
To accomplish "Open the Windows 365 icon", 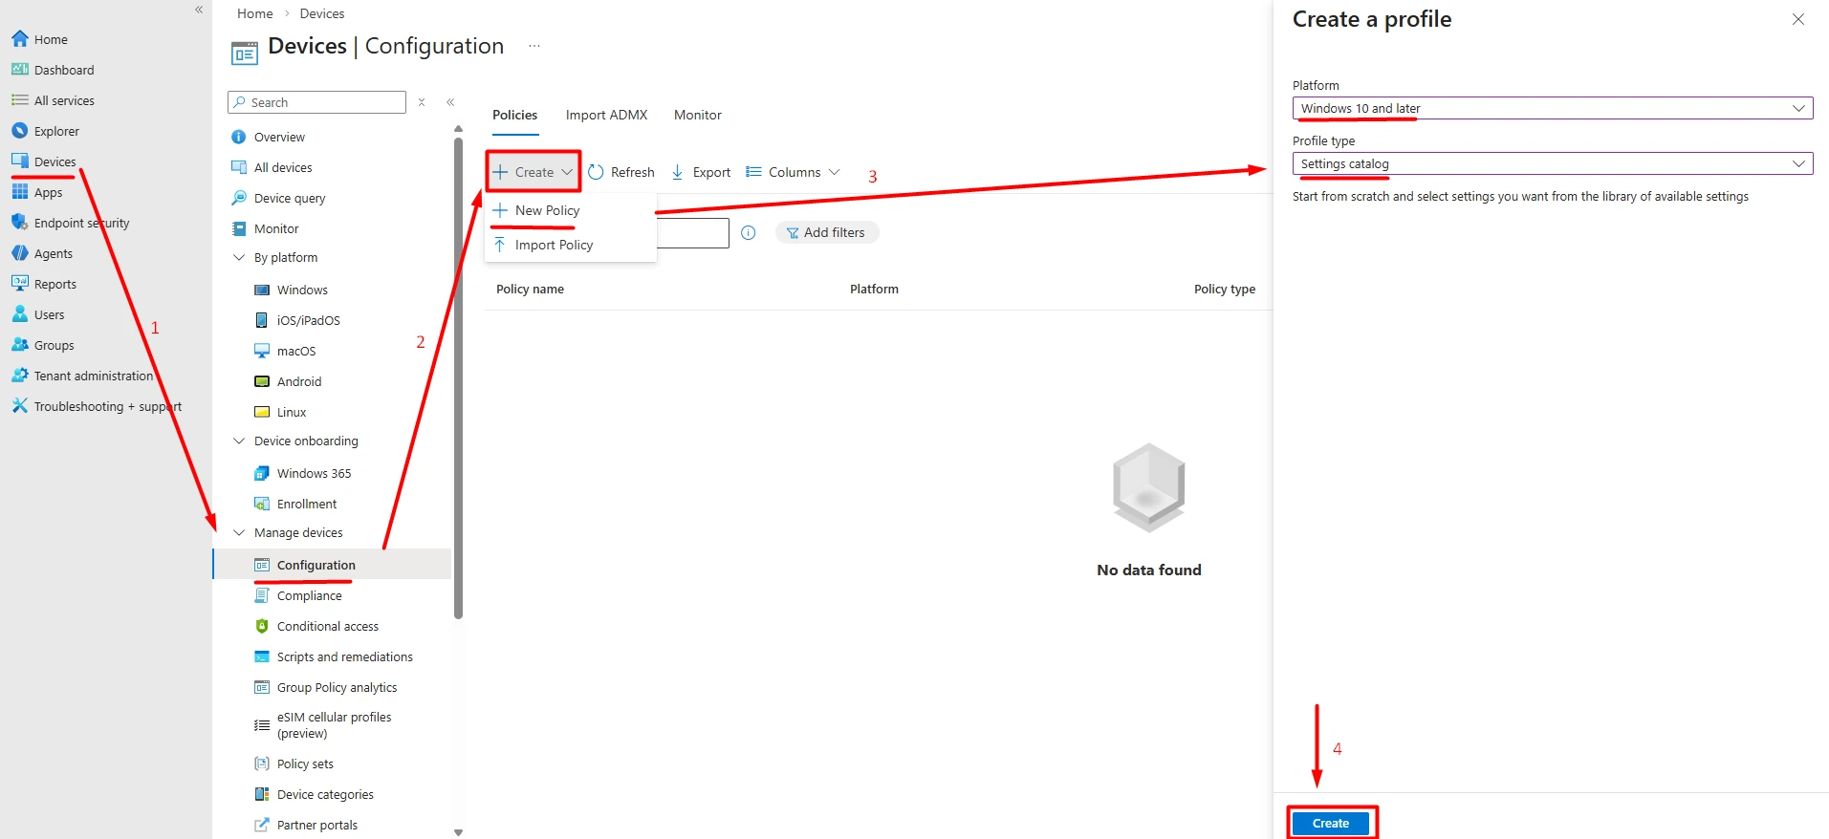I will [262, 473].
